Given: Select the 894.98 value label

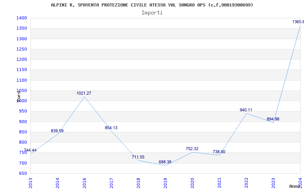Looking at the screenshot, I should click(x=273, y=119).
